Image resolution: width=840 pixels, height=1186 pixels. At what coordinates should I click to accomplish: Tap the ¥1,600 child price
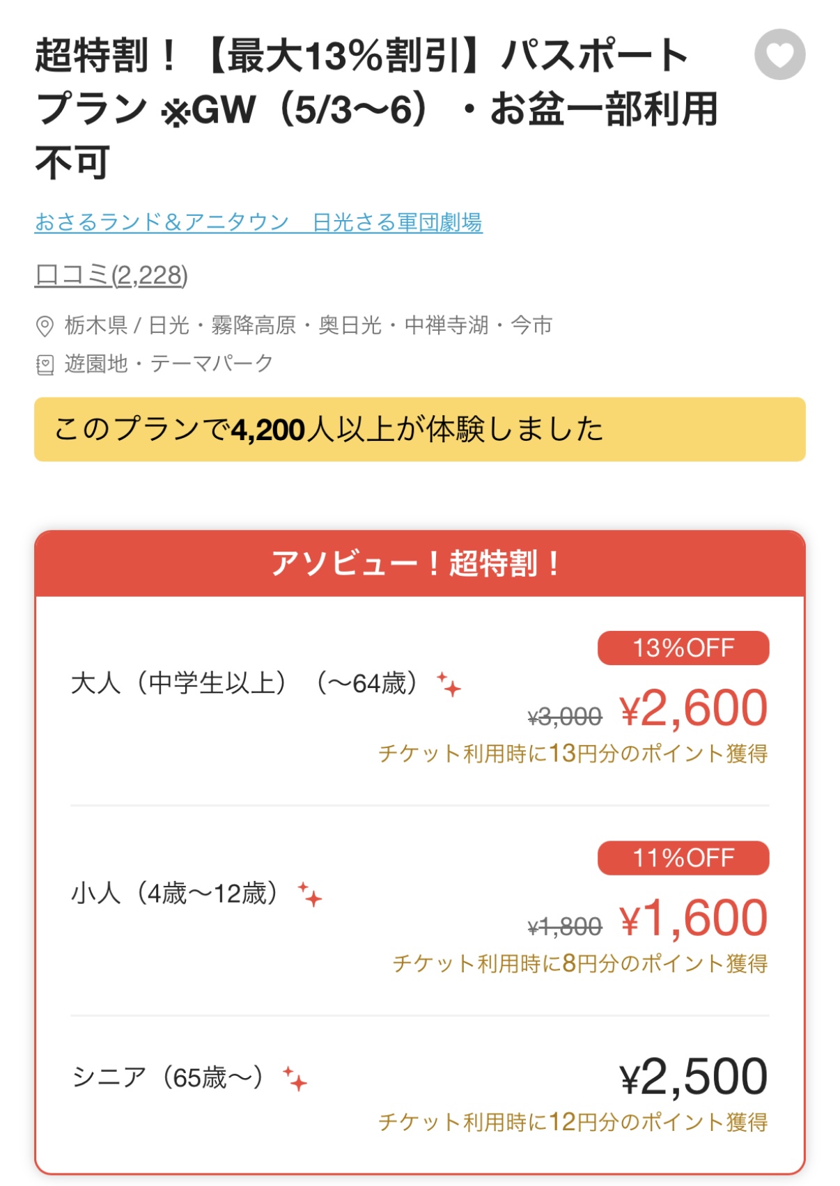[x=694, y=919]
